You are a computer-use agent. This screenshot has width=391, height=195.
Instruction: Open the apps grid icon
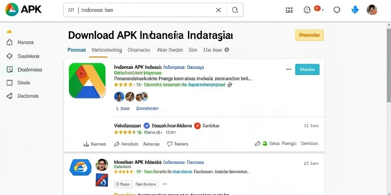pos(289,10)
